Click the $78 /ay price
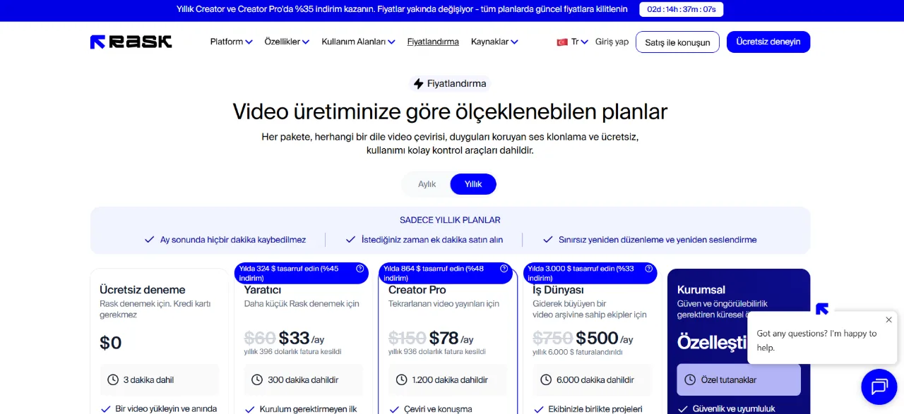 coord(452,339)
